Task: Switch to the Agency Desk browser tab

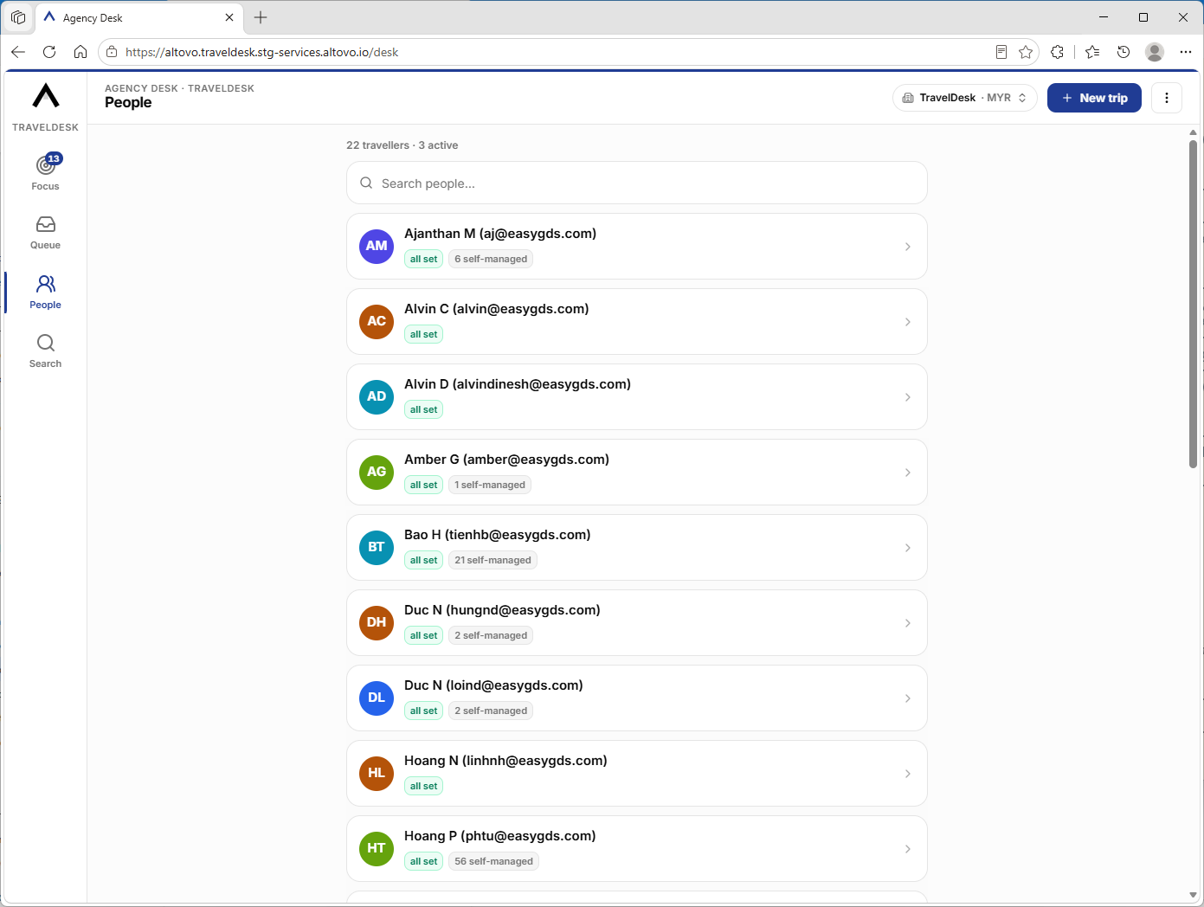Action: (x=138, y=17)
